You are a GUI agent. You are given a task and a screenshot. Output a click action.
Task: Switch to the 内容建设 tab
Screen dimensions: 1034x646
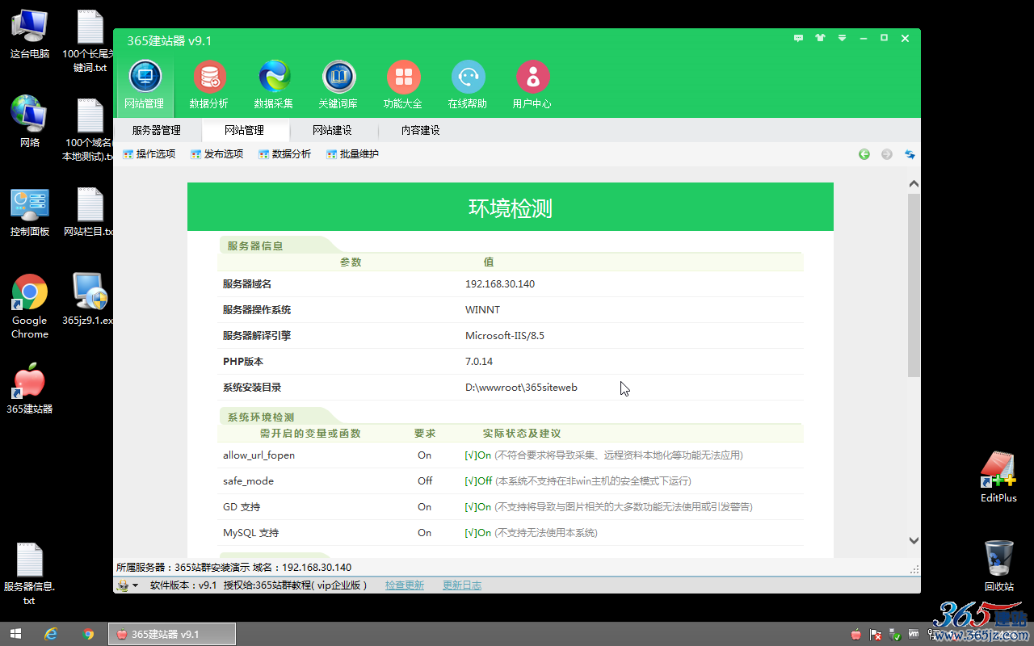[421, 130]
